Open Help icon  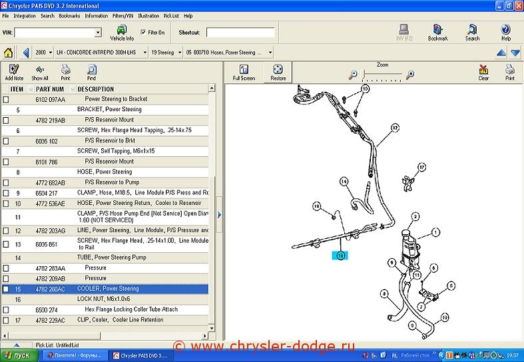coord(505,33)
